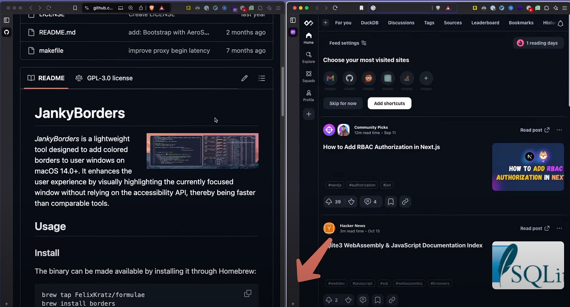Click the zoom magnifier in GitHub address bar

coord(131,8)
